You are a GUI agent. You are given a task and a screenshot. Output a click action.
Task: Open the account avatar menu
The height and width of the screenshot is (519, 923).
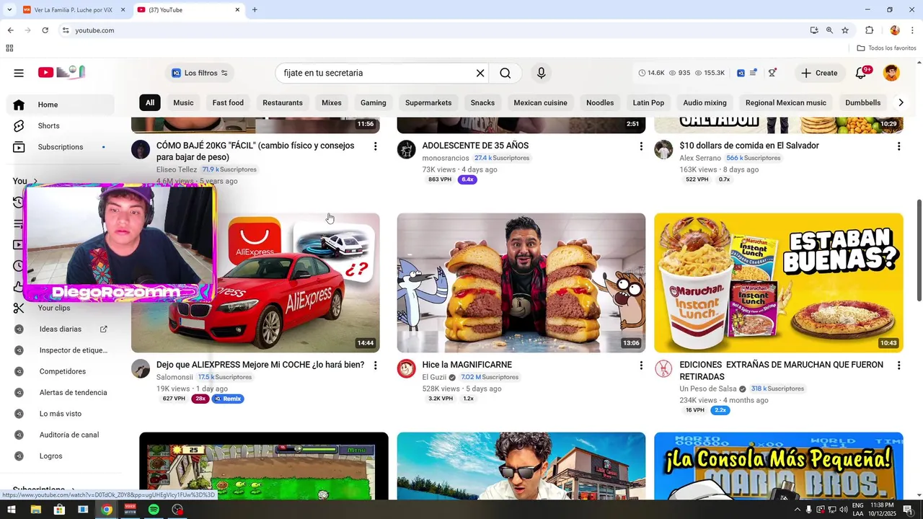pyautogui.click(x=892, y=73)
